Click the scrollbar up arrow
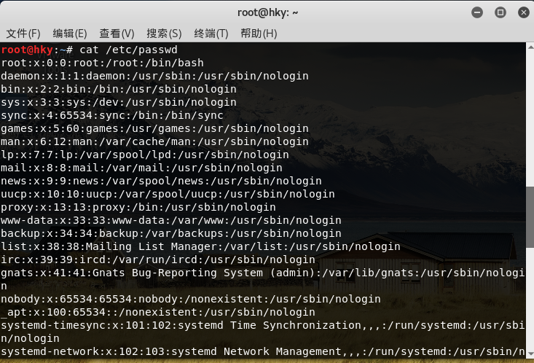Screen dimensions: 534x363 pos(530,47)
